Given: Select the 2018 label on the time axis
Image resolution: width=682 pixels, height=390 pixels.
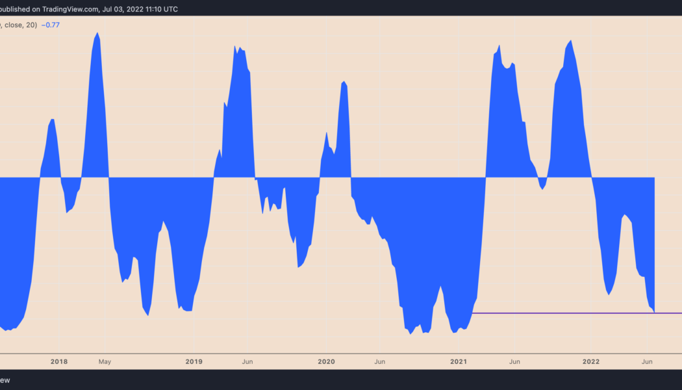Looking at the screenshot, I should [x=59, y=361].
